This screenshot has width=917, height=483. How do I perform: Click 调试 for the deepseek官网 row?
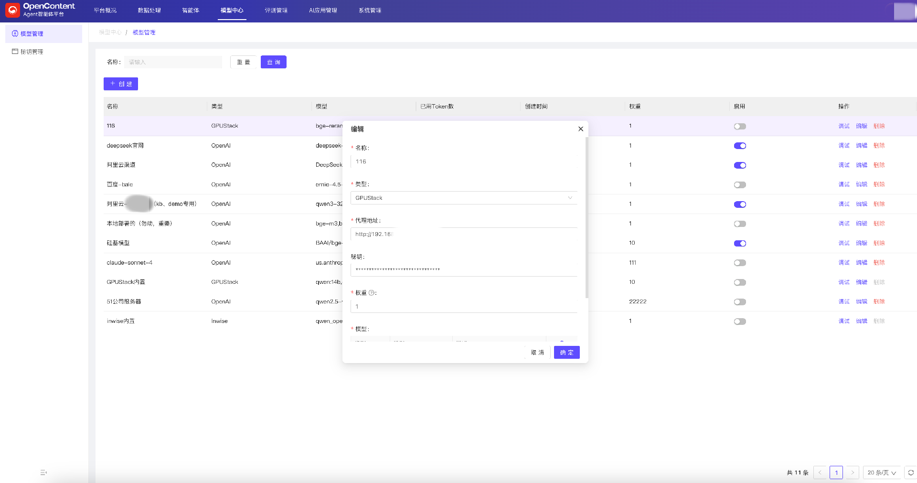tap(844, 146)
